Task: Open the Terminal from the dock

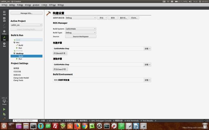Action: [33, 126]
